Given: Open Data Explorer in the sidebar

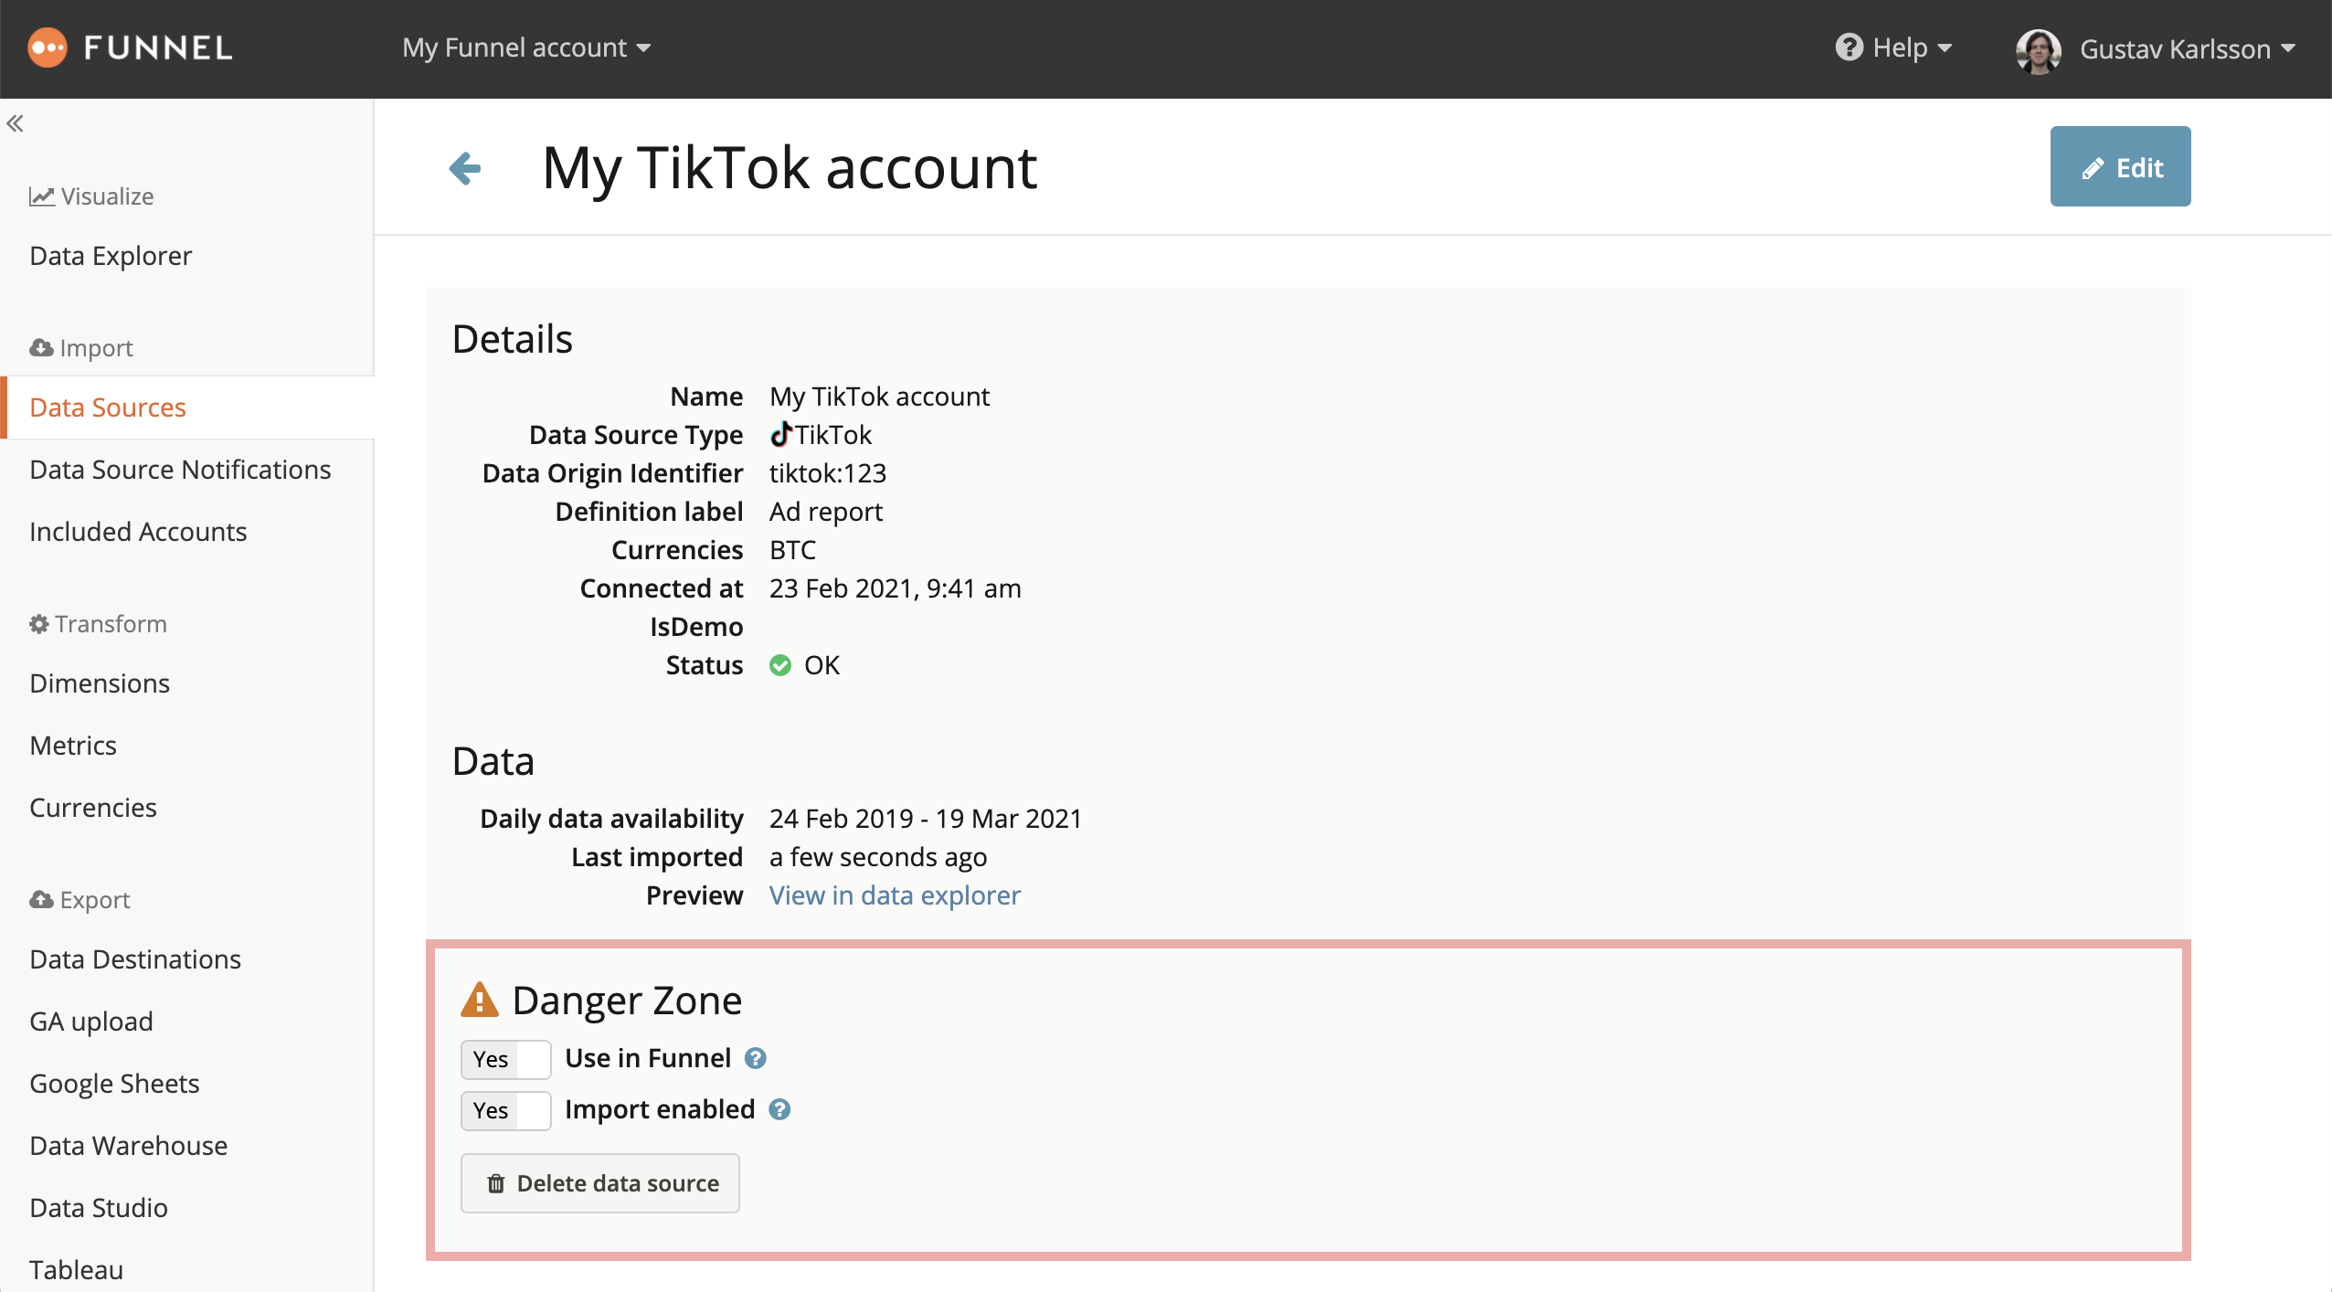Looking at the screenshot, I should [111, 256].
